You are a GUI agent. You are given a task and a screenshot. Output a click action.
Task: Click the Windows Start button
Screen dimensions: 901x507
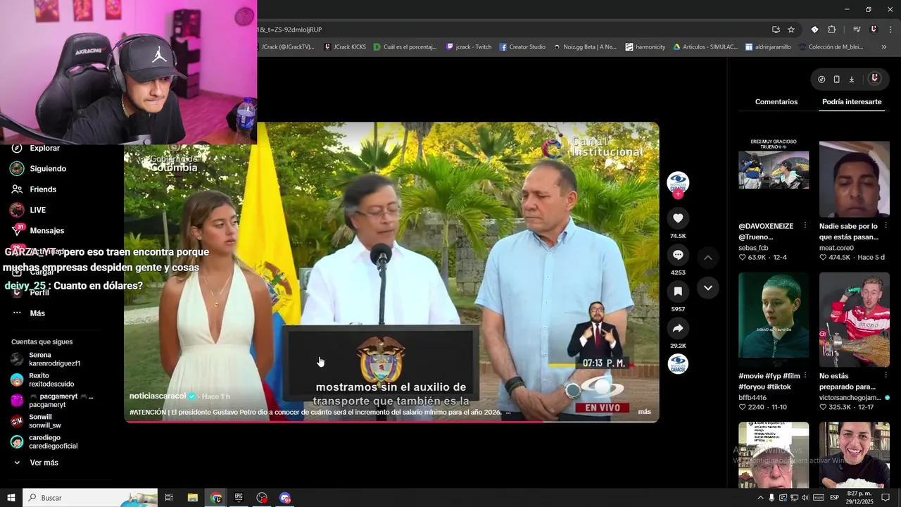point(11,498)
